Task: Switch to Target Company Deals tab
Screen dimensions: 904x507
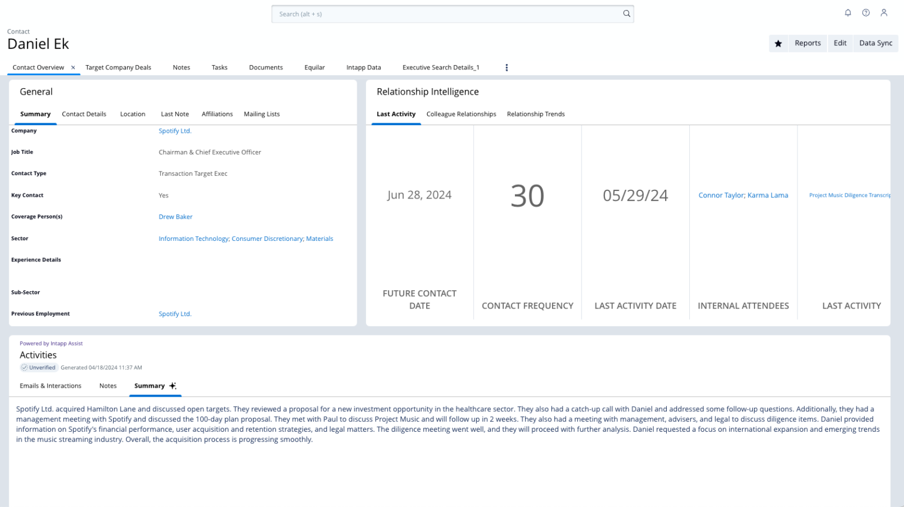Action: (118, 68)
